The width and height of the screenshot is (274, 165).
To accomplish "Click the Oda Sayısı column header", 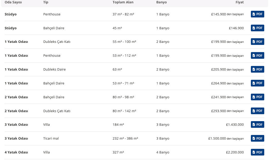I will (x=13, y=2).
